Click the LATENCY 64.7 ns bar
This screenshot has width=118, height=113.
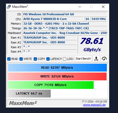coord(29,94)
